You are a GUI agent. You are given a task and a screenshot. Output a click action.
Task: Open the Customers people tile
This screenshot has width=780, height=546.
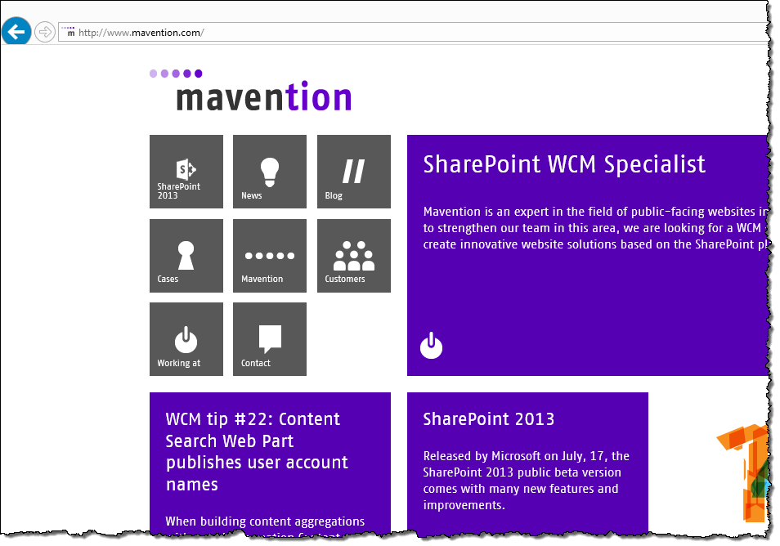pos(354,256)
